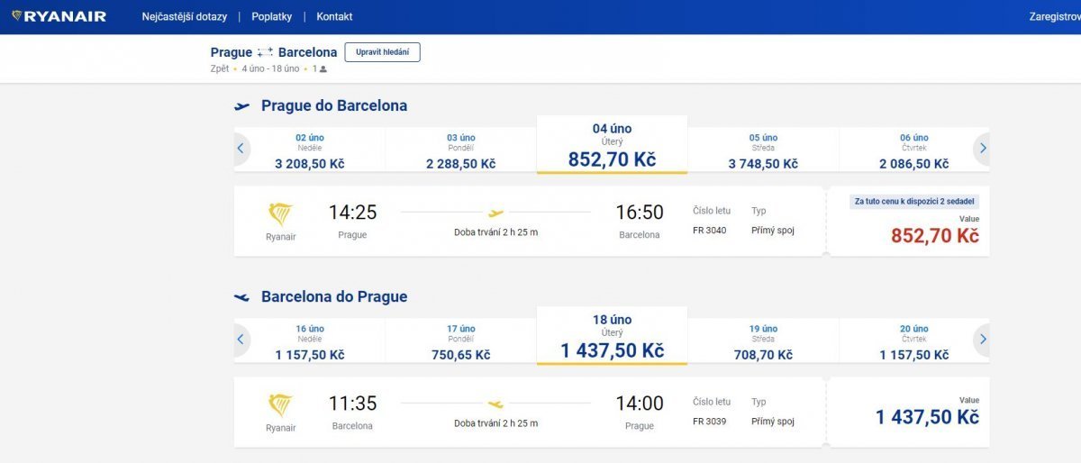The image size is (1081, 463).
Task: Select 03 úno outbound date tab
Action: 460,150
